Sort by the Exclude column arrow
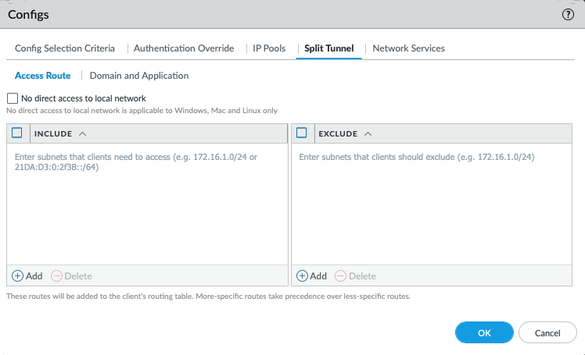This screenshot has height=355, width=585. tap(368, 134)
